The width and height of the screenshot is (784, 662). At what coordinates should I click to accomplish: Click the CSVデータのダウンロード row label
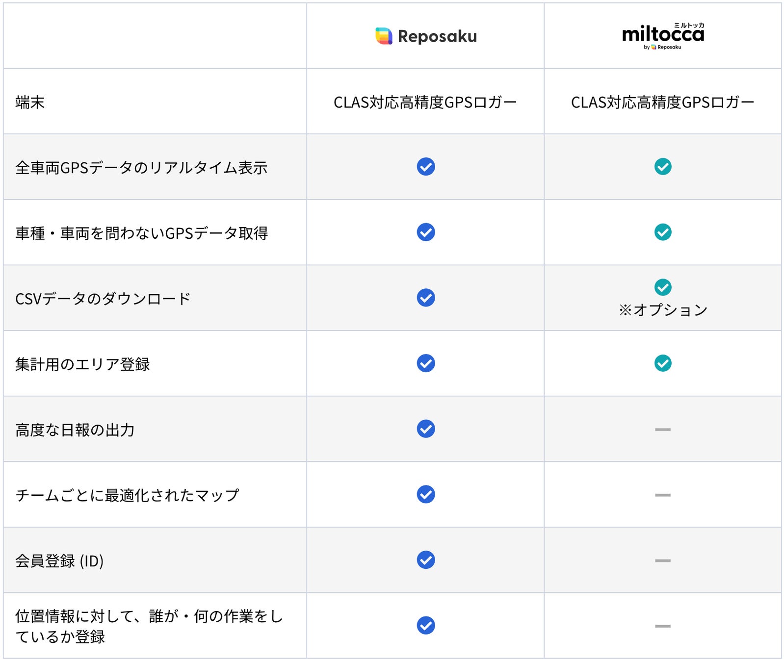point(103,299)
